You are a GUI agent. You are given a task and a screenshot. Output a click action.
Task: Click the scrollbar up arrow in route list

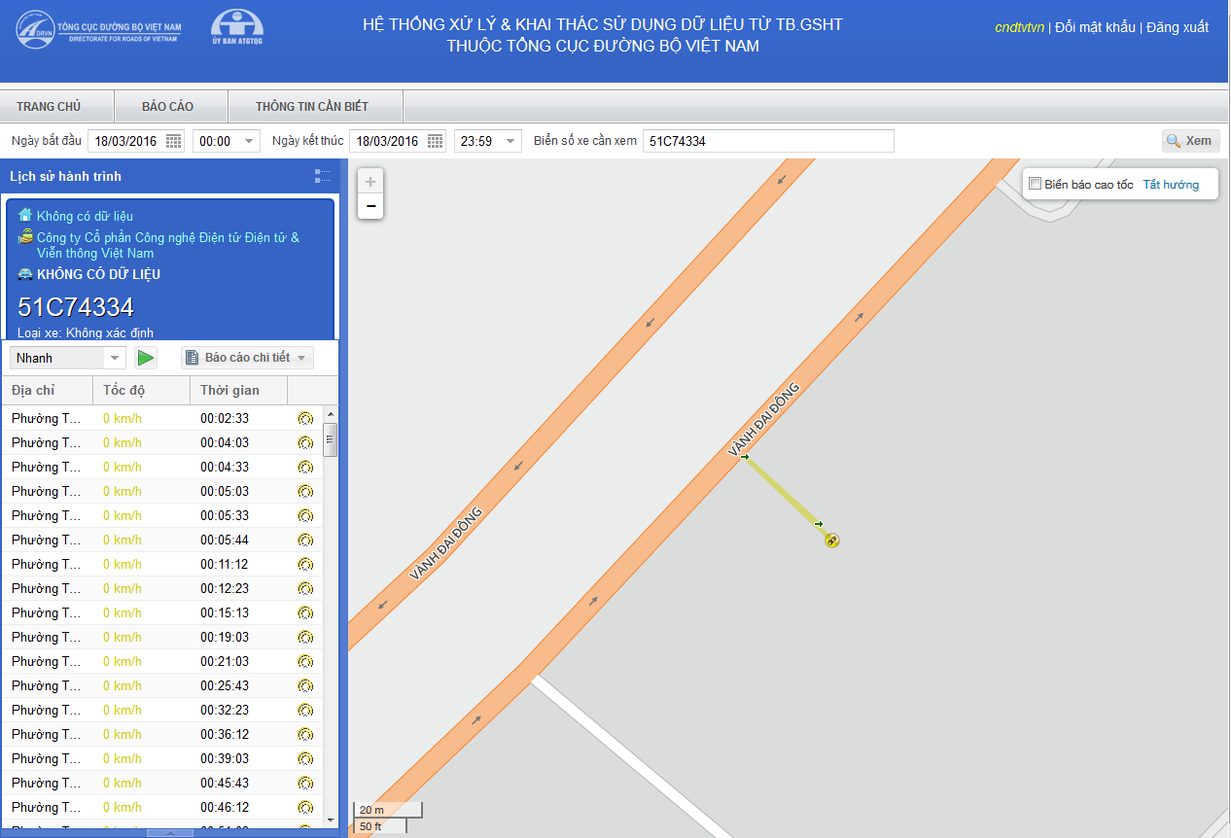(331, 413)
